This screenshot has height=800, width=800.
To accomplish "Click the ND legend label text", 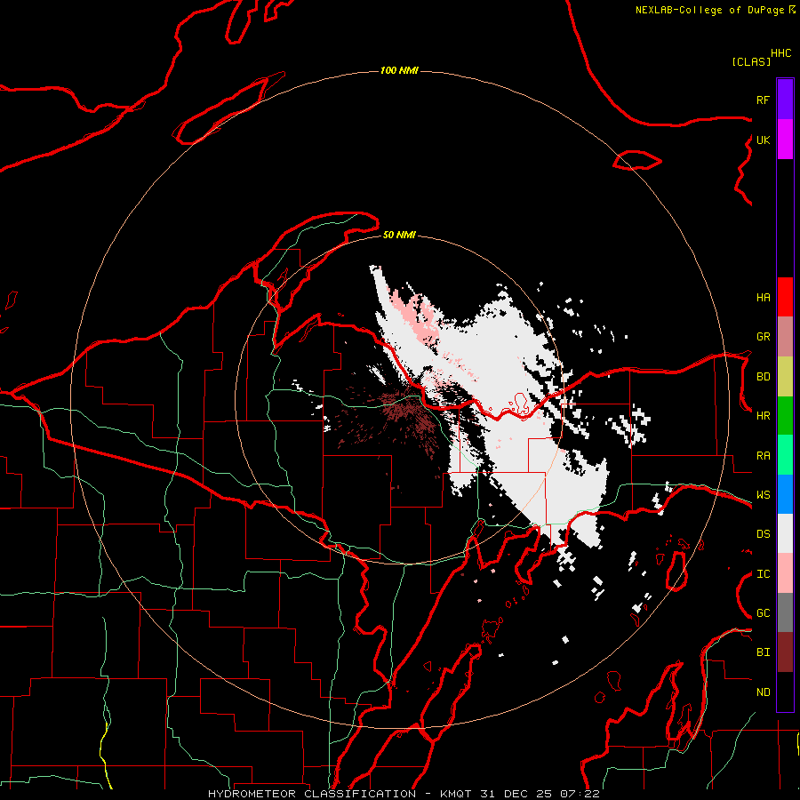I will pos(763,692).
